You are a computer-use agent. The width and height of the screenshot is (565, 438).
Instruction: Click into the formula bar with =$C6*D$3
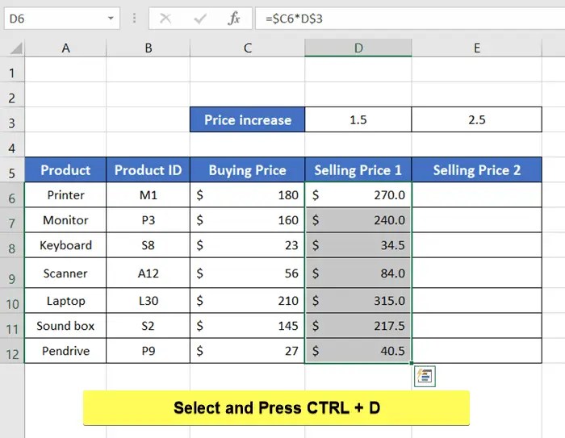(x=410, y=18)
